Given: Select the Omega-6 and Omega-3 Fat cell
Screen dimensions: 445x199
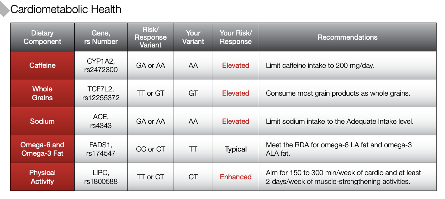Looking at the screenshot, I should 42,149.
